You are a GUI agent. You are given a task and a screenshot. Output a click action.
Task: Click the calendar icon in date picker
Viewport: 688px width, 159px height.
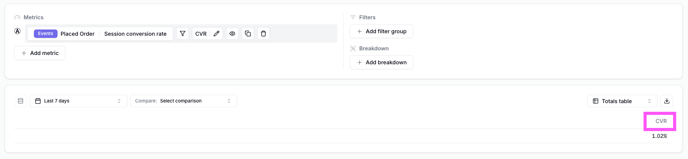click(x=38, y=101)
